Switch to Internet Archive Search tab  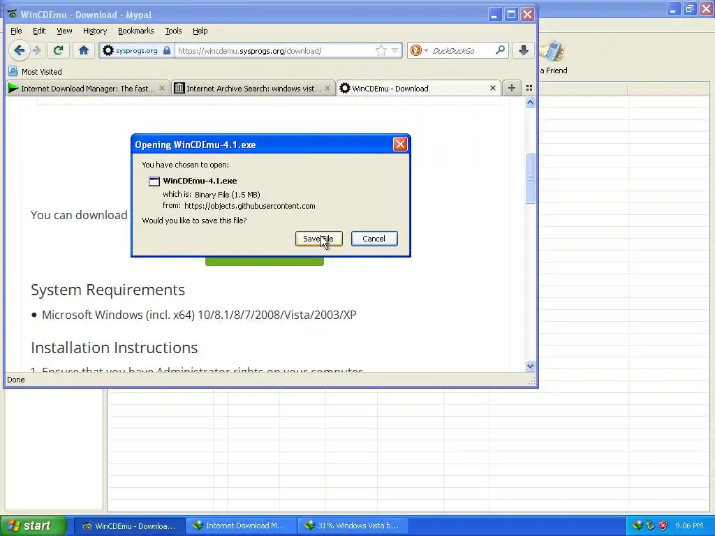(253, 89)
